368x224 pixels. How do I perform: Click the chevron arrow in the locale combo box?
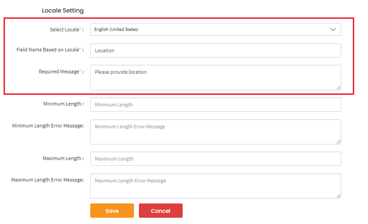point(333,30)
